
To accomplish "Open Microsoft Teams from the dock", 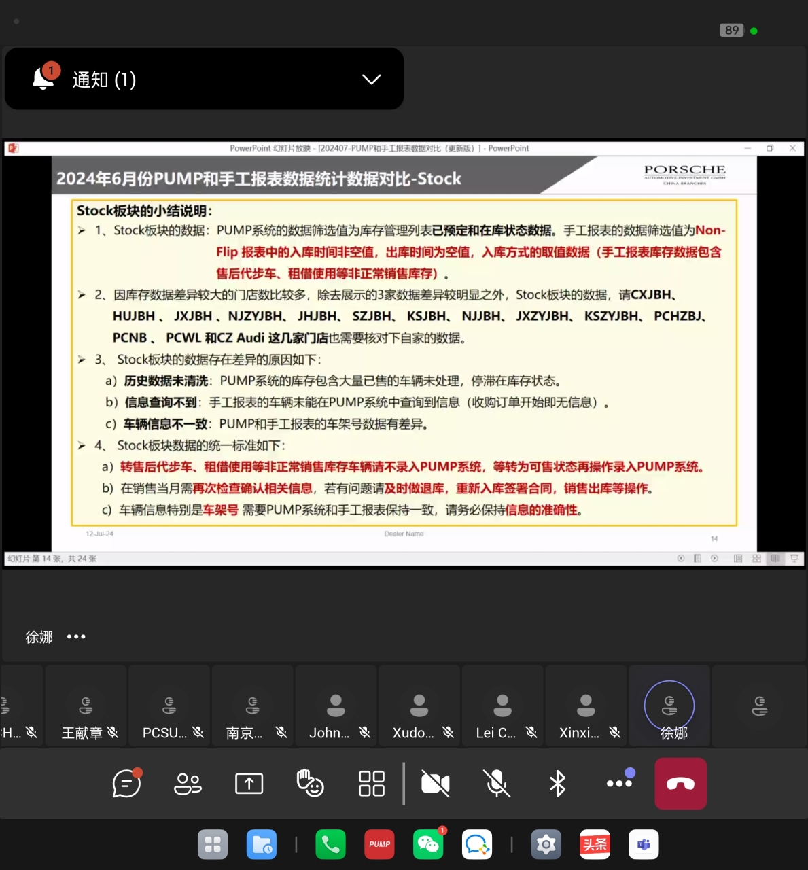I will click(644, 845).
